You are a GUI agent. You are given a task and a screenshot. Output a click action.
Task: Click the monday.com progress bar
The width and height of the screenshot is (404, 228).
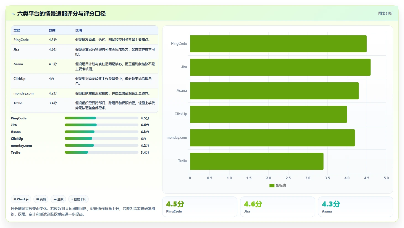pos(101,145)
